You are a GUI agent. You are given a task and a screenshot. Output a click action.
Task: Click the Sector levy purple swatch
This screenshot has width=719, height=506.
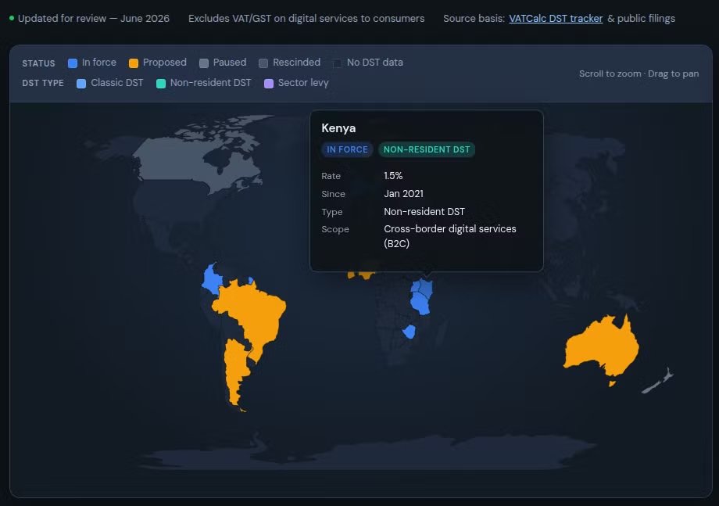[269, 84]
